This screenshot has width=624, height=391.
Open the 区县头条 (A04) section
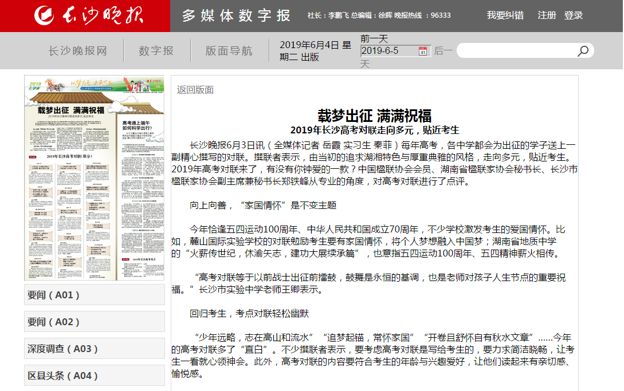pos(95,376)
